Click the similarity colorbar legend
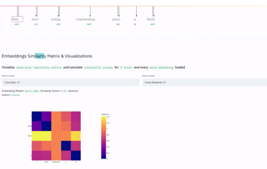Image resolution: width=267 pixels, height=169 pixels. (x=104, y=137)
